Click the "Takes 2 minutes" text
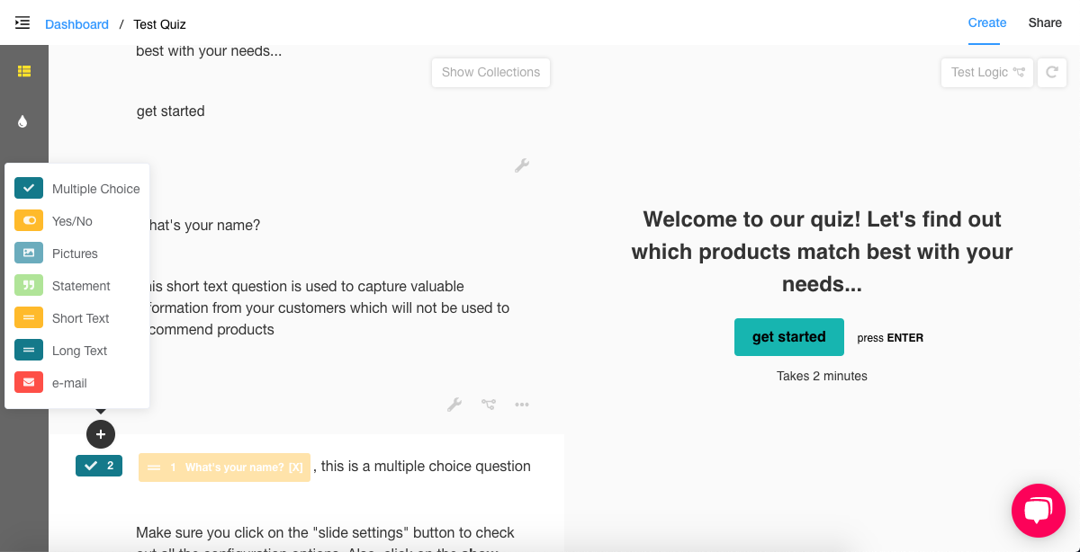 822,376
